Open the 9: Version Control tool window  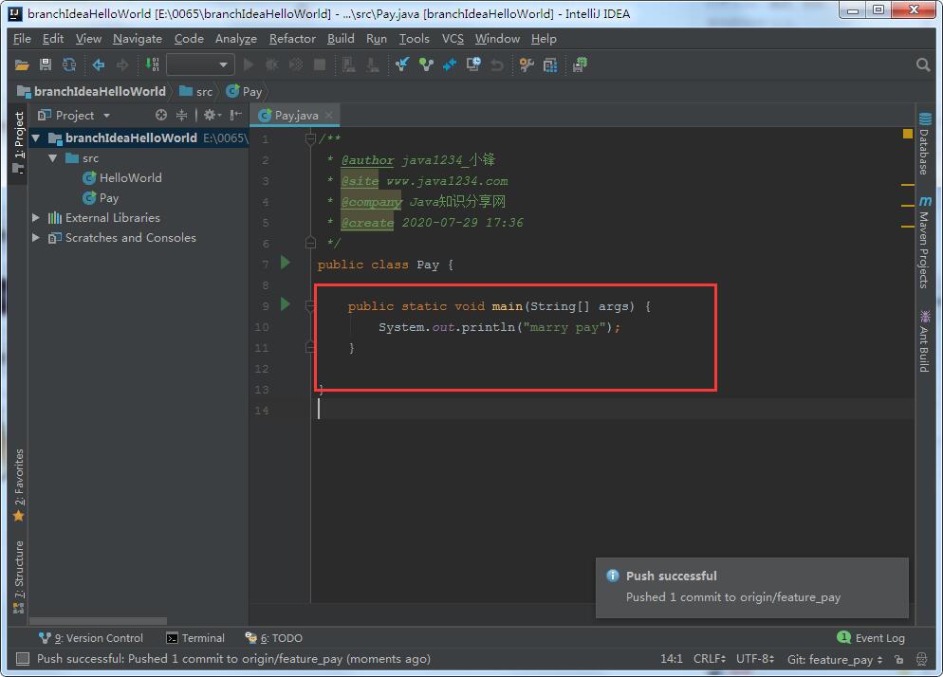[91, 638]
